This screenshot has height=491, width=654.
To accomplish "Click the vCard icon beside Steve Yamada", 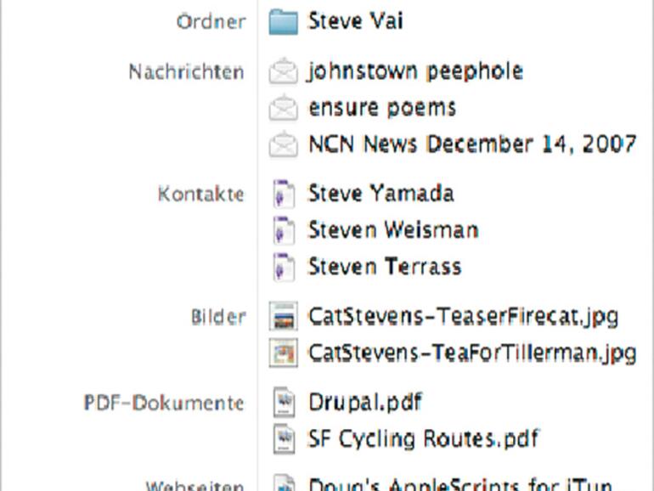I will pos(283,194).
